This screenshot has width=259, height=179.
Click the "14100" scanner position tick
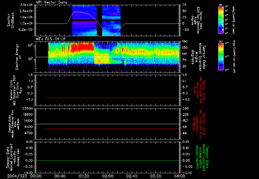(27, 121)
